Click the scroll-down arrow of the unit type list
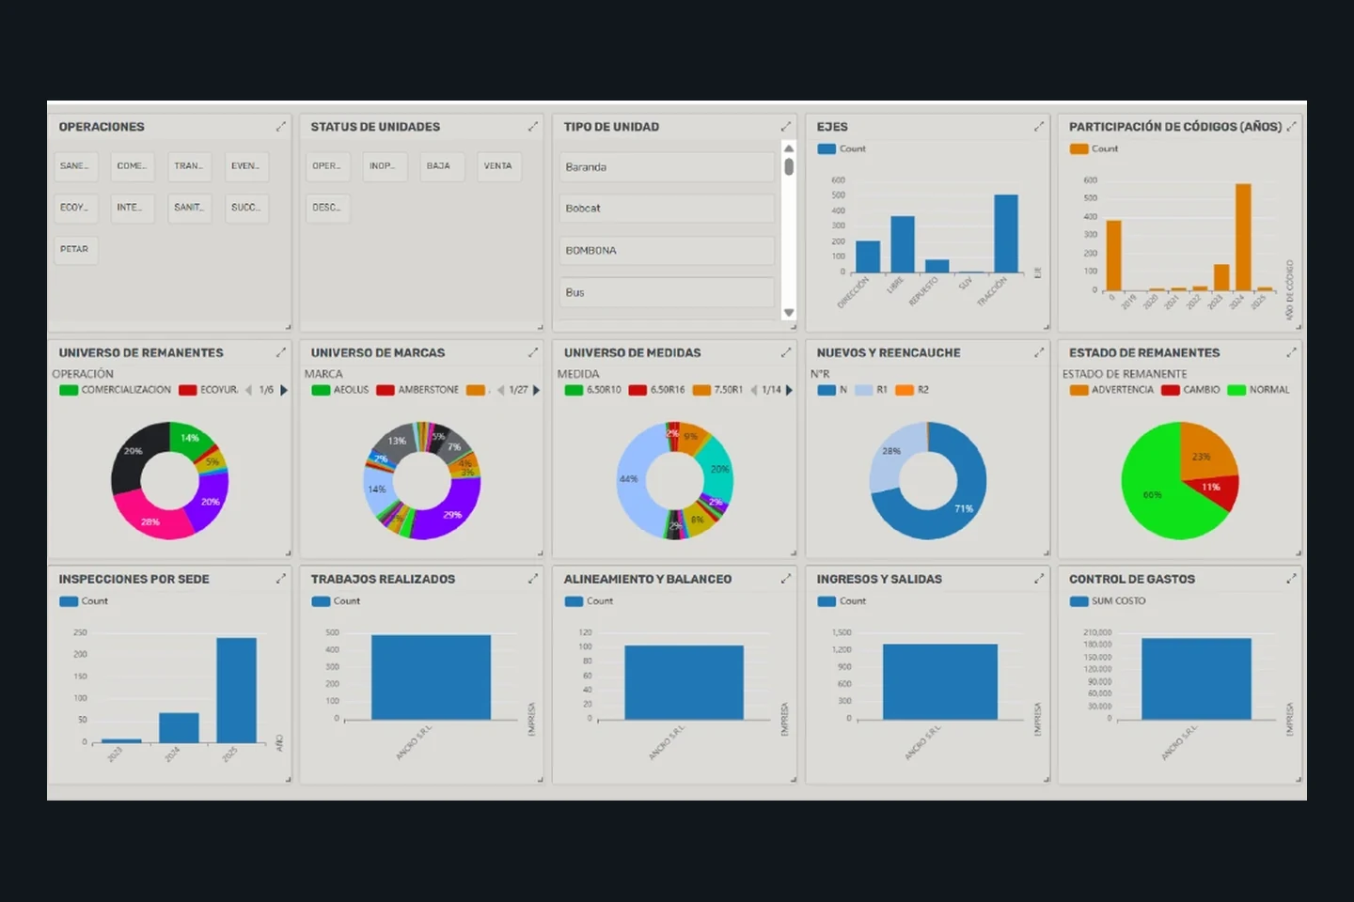 pos(789,313)
